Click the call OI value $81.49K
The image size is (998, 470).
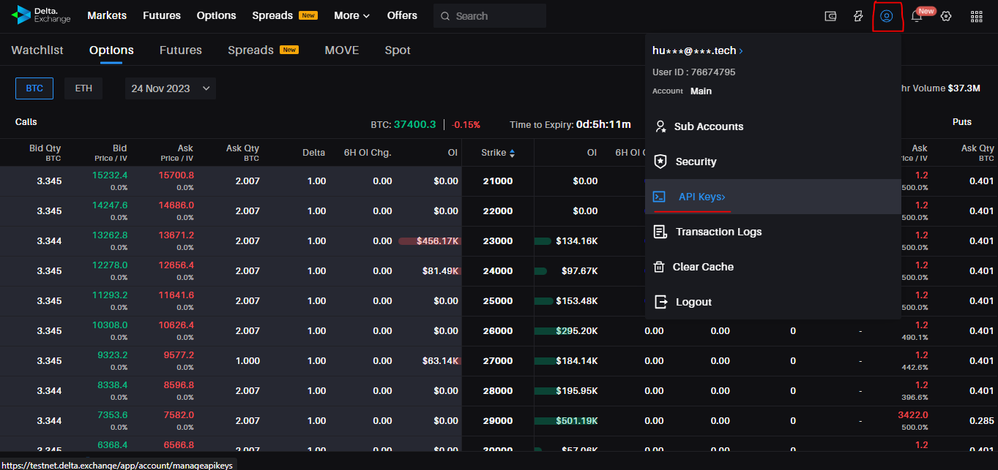(x=441, y=271)
